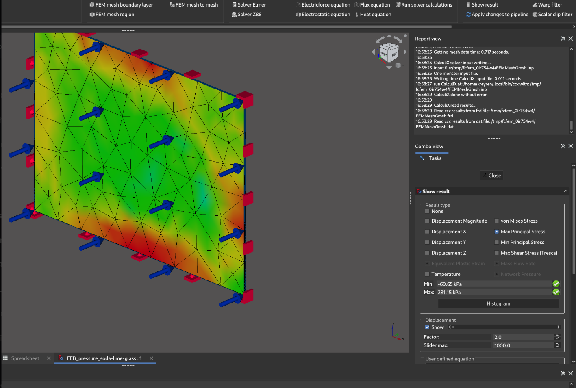Increase the displacement Factor value
This screenshot has width=576, height=388.
coord(557,336)
